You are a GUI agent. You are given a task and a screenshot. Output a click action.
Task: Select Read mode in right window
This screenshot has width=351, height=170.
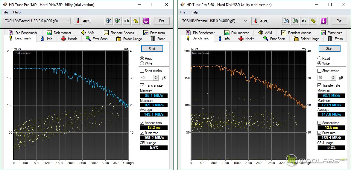[x=320, y=59]
